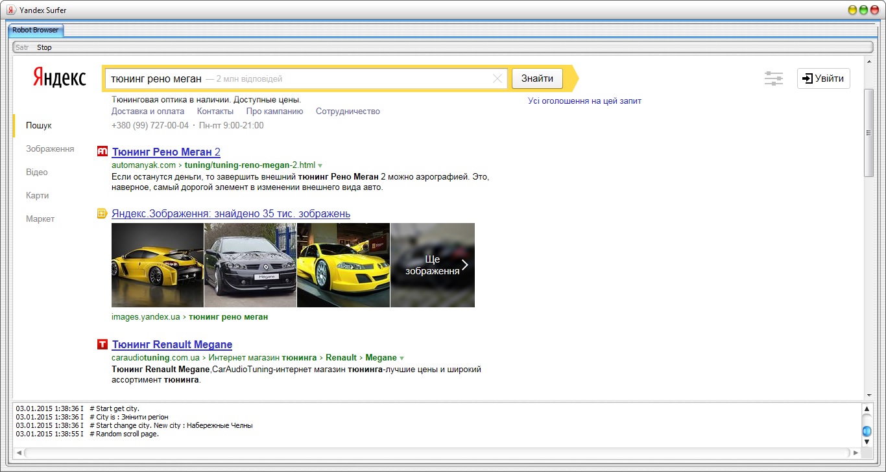The image size is (886, 472).
Task: Open the third yellow Megane thumbnail
Action: [343, 265]
